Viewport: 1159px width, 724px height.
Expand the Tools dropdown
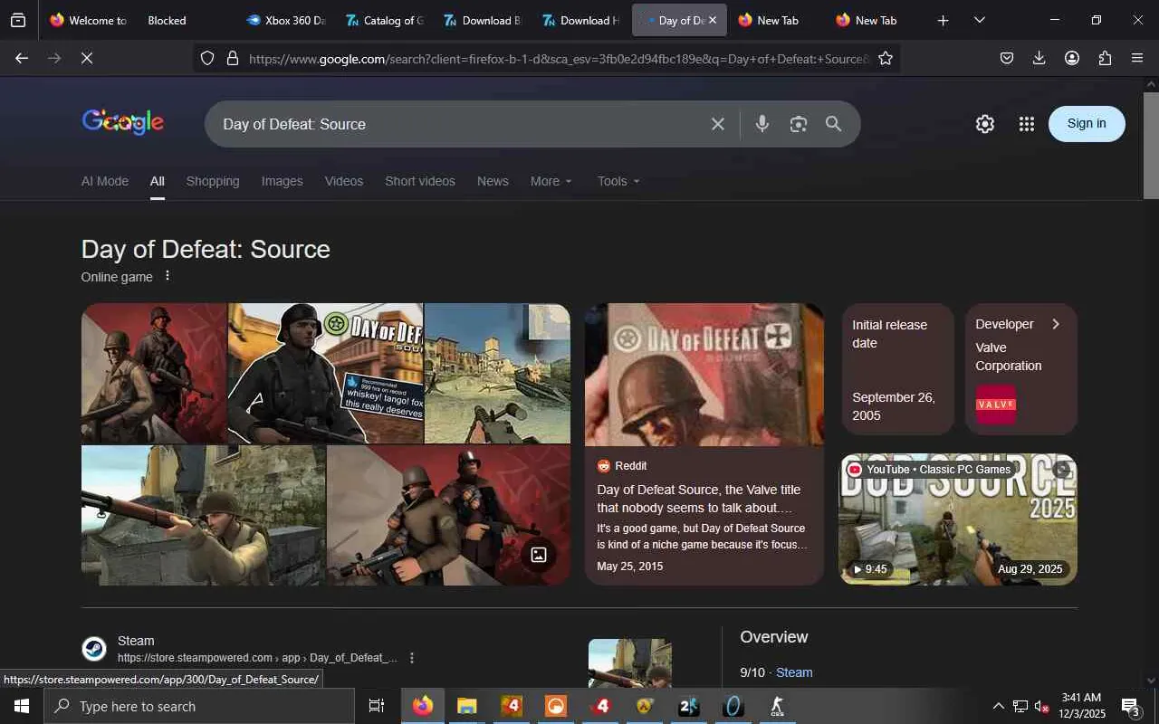tap(618, 181)
